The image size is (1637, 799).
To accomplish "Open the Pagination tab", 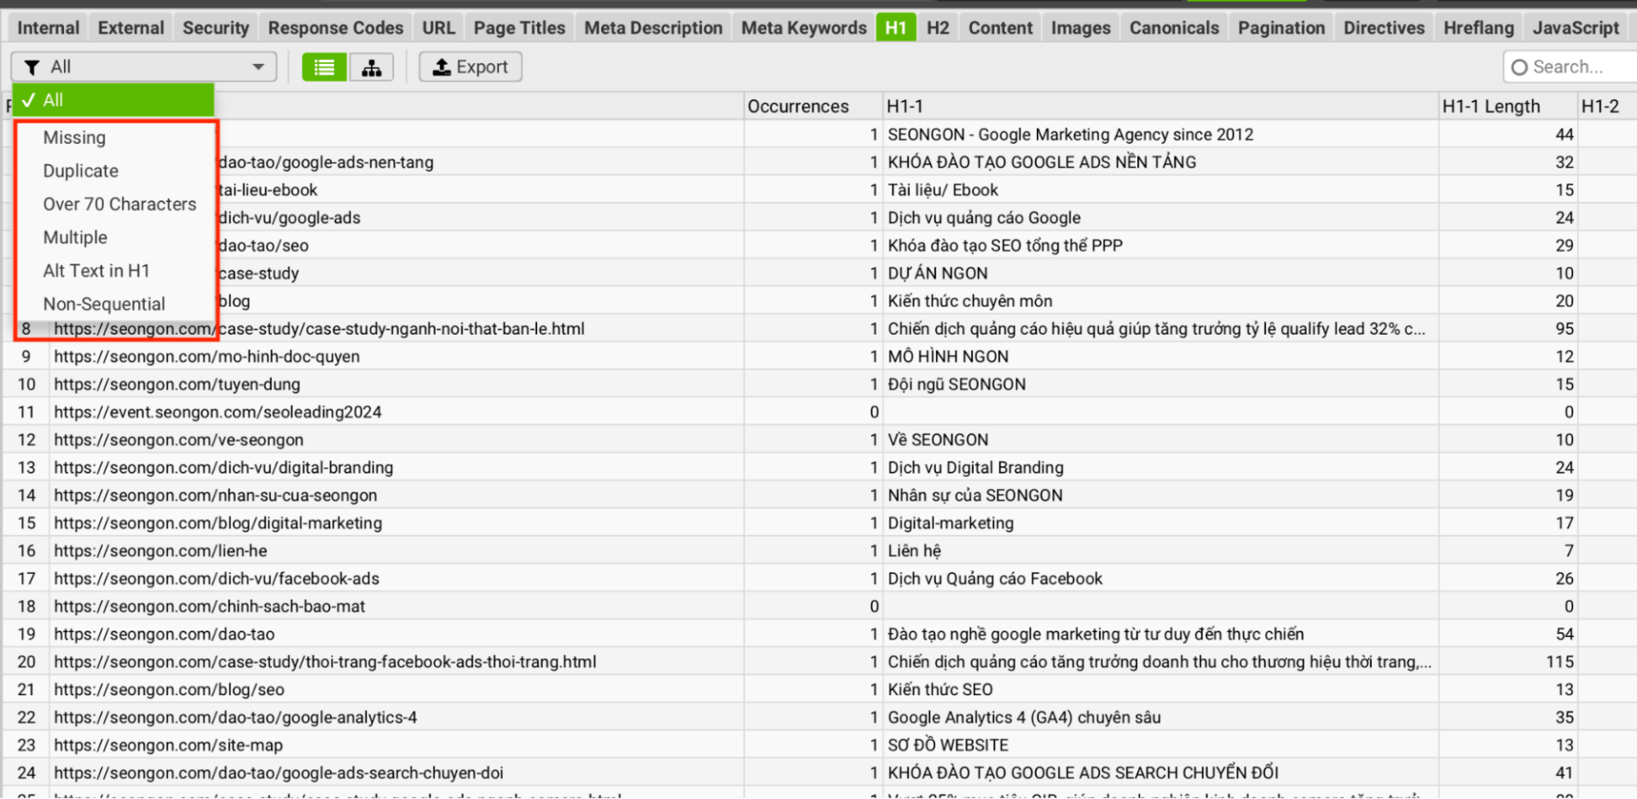I will coord(1281,28).
